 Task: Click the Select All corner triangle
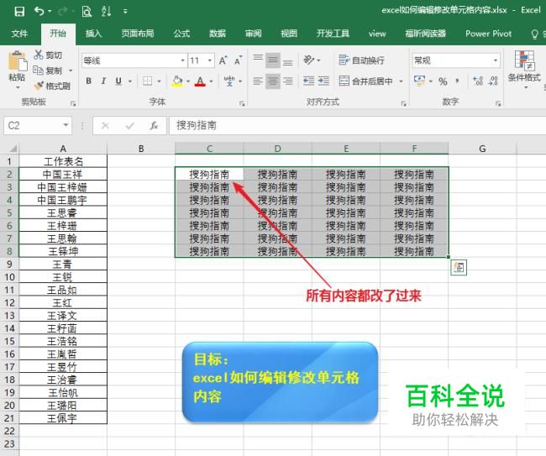tap(13, 149)
